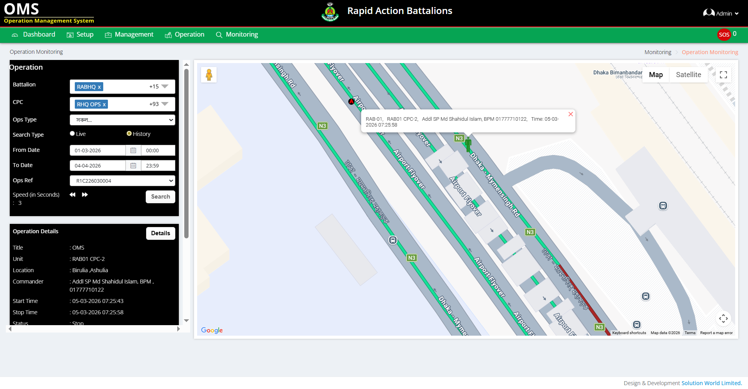Open To Date calendar picker
The image size is (748, 389).
(133, 165)
